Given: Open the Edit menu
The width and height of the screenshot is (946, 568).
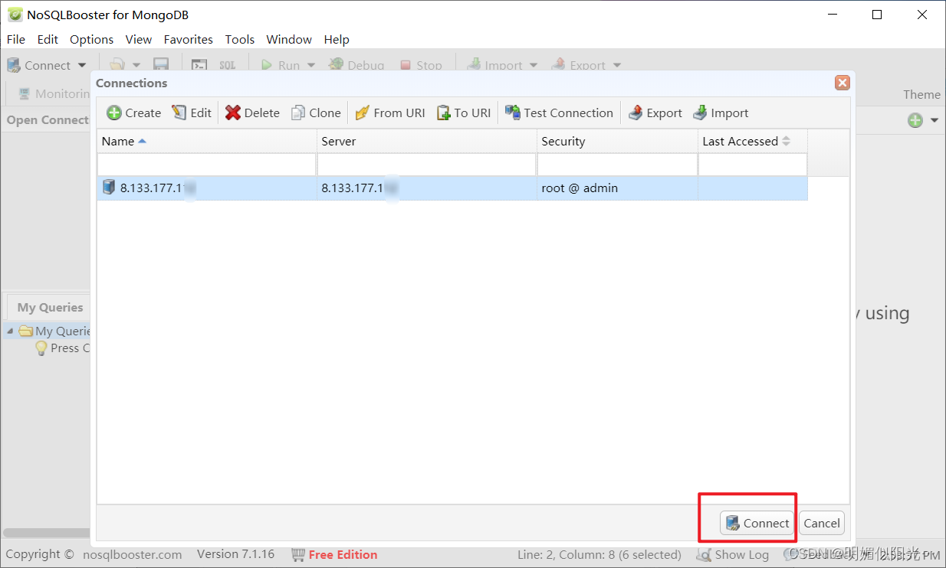Looking at the screenshot, I should (48, 39).
